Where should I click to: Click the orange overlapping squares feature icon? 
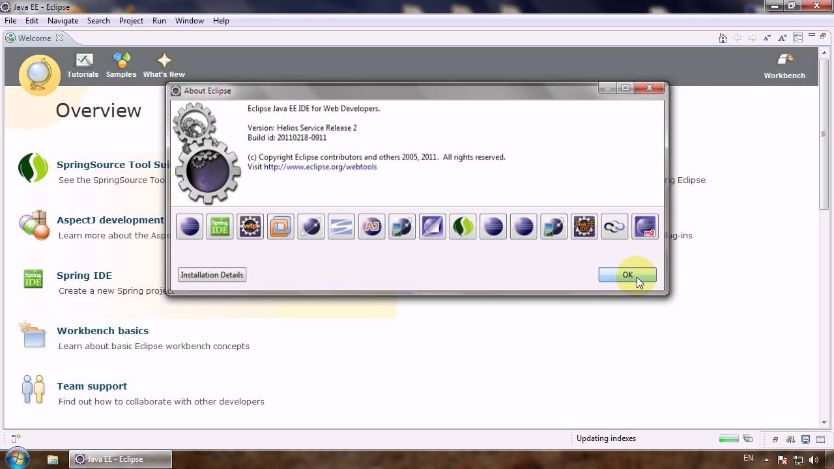[280, 227]
